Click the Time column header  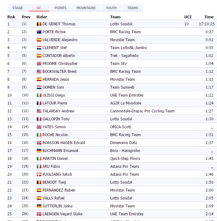209,17
